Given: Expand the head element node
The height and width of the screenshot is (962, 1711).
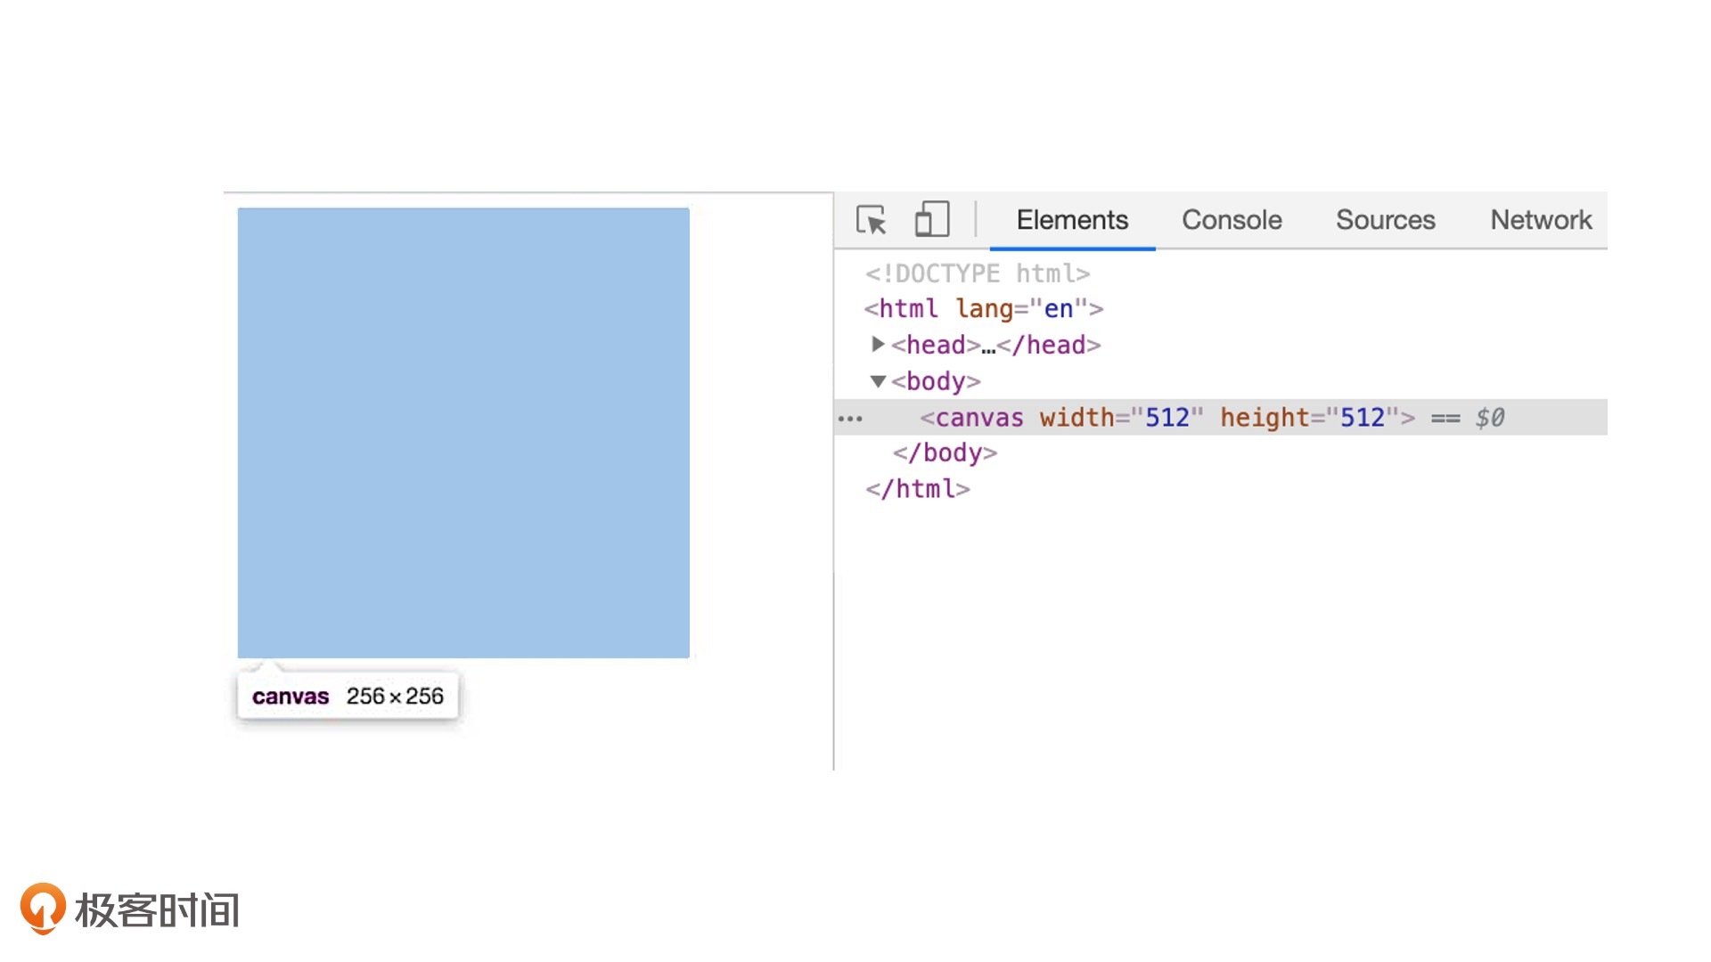Looking at the screenshot, I should point(878,344).
